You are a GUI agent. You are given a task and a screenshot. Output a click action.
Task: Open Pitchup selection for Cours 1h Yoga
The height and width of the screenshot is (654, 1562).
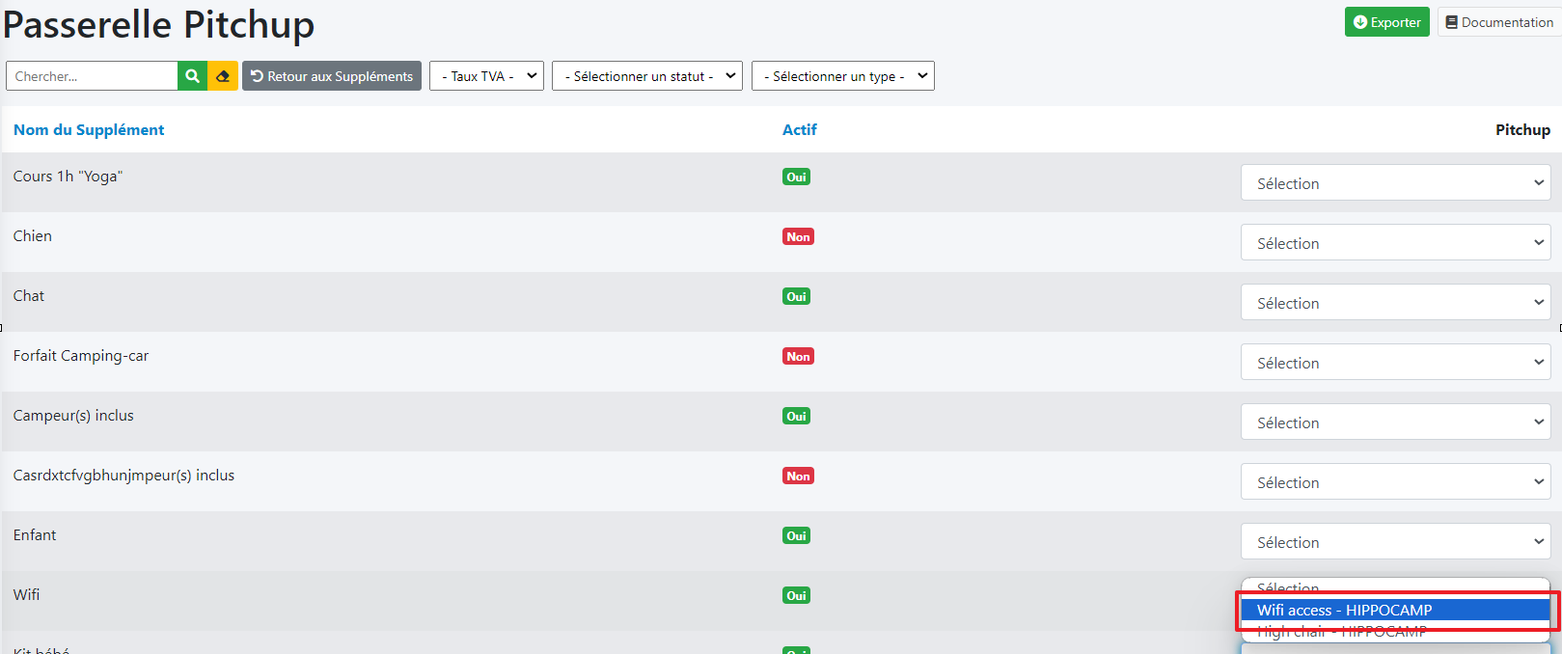[x=1395, y=183]
